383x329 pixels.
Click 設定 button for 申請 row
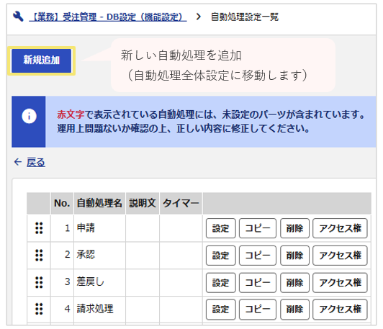point(221,228)
